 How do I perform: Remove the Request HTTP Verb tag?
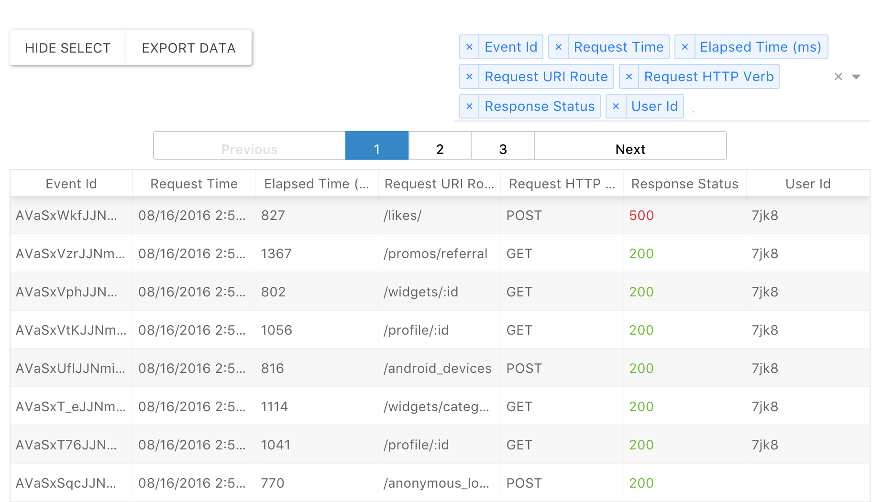[629, 76]
